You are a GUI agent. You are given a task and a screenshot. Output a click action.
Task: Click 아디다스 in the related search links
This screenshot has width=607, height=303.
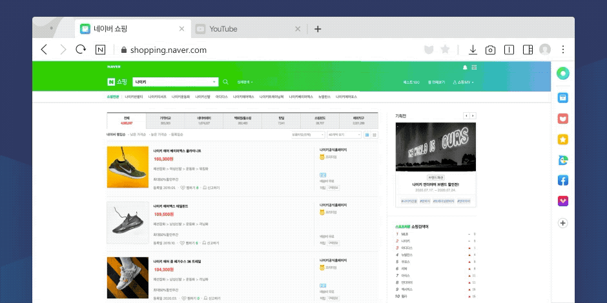coord(222,97)
